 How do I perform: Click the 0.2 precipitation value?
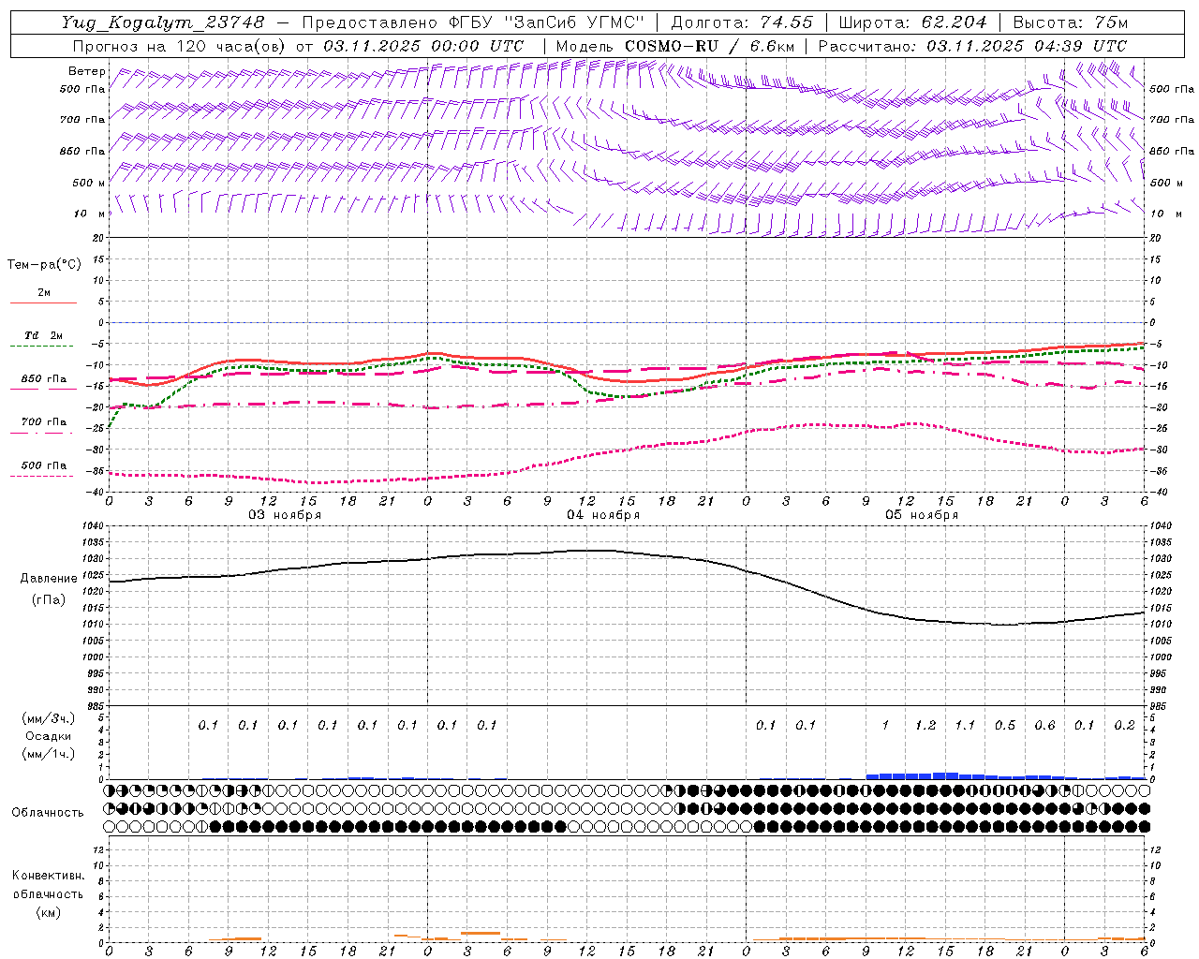(1124, 726)
